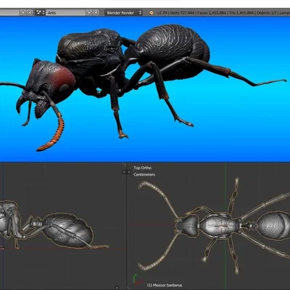Screen dimensions: 290x290
Task: Click the Top Ortho view label
Action: 143,167
